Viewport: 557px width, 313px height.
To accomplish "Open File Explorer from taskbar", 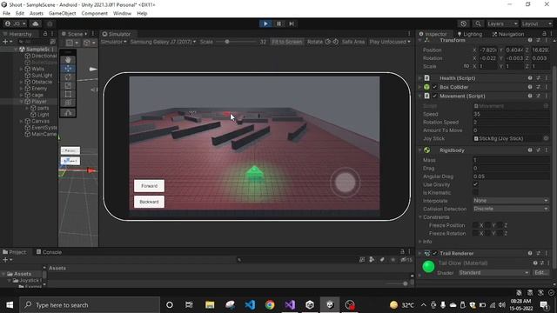I will (210, 305).
